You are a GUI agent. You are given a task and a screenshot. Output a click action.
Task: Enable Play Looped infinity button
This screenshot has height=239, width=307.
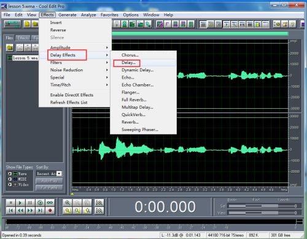(x=50, y=203)
